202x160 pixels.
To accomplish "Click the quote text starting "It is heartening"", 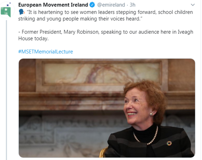I will 106,16.
